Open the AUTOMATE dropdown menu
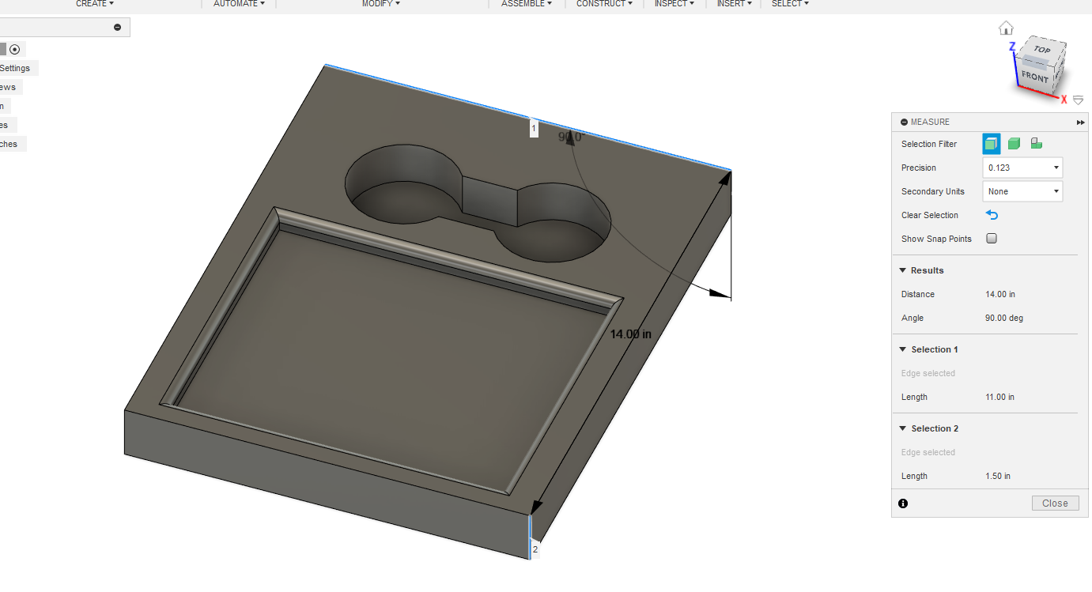The height and width of the screenshot is (592, 1092). point(239,4)
